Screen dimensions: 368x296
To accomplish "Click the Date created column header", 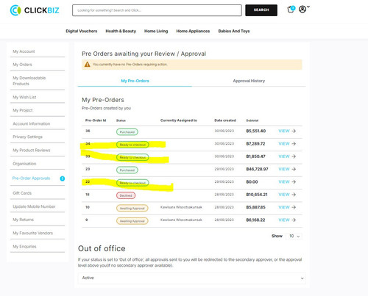I will coord(225,120).
